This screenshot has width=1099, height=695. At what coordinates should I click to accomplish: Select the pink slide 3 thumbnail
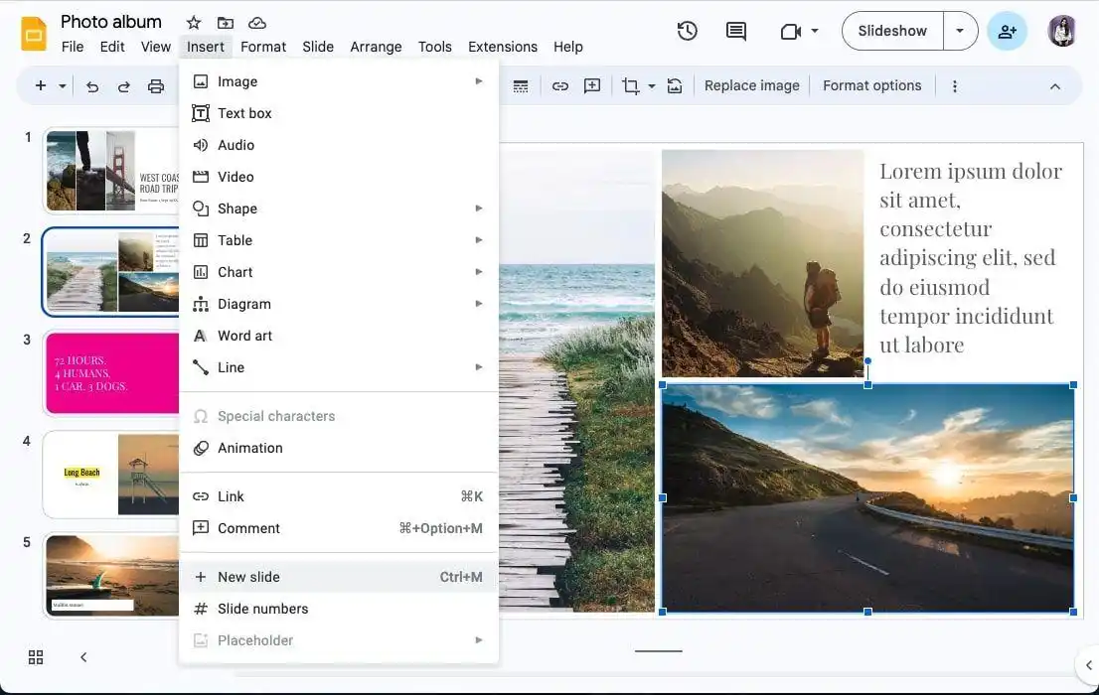point(111,373)
